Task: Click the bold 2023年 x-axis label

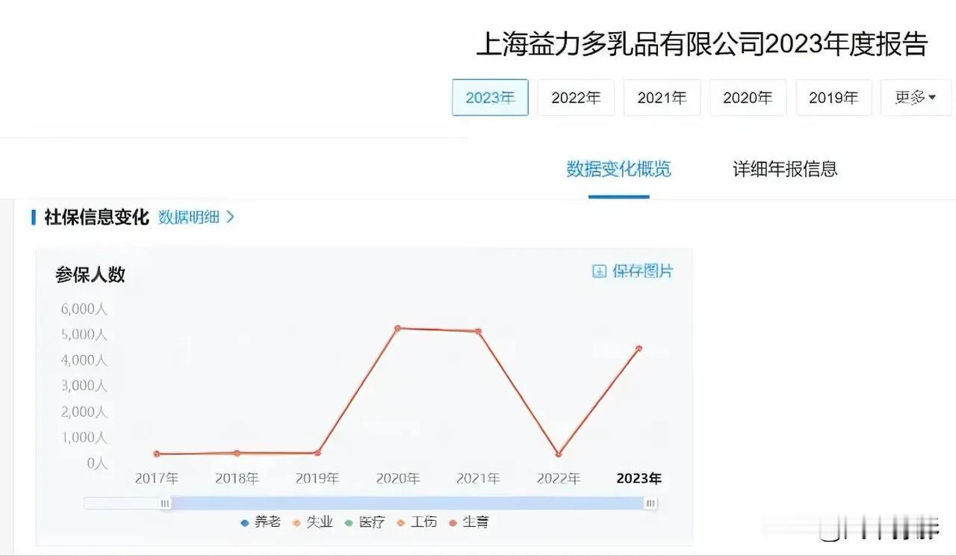Action: (x=639, y=478)
